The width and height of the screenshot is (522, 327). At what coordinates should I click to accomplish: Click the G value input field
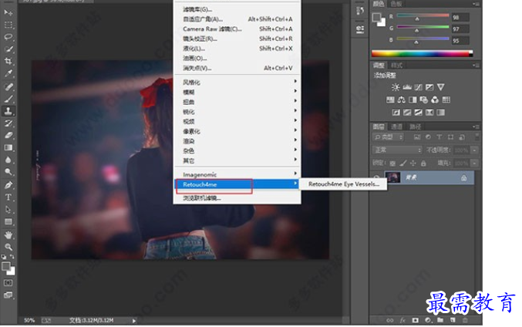460,29
